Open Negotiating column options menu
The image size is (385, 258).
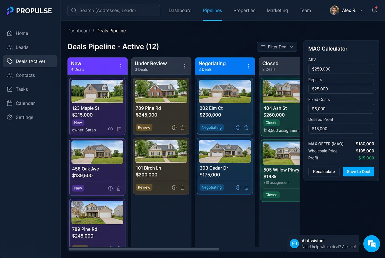[x=248, y=66]
